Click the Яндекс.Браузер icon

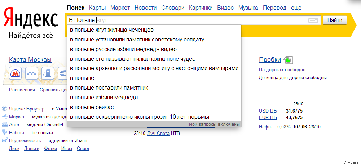click(x=5, y=109)
